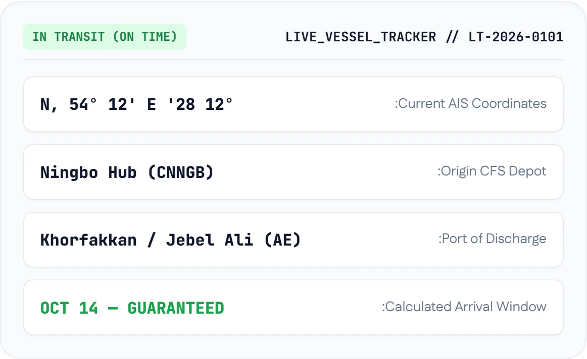Select the Jebel Ali port name
The image size is (587, 359).
[x=210, y=240]
